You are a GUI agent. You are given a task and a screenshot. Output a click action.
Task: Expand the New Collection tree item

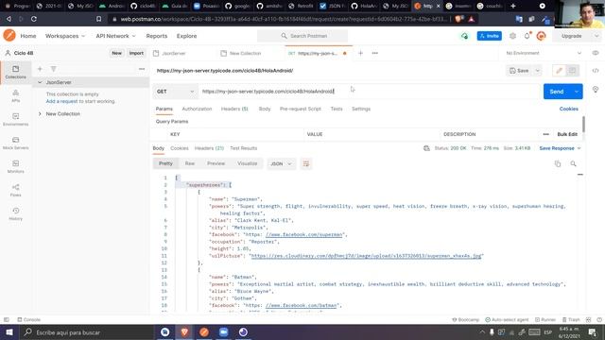click(x=40, y=113)
